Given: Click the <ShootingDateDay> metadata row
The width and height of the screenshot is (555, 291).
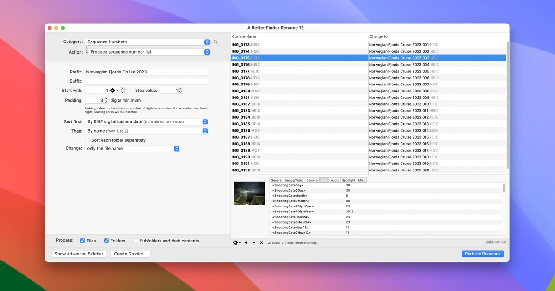Looking at the screenshot, I should (386, 185).
